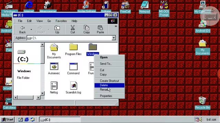This screenshot has width=220, height=123.
Task: Click the Back toolbar button
Action: click(22, 30)
